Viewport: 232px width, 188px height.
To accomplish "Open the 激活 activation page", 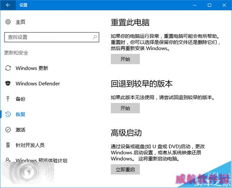I will click(20, 130).
